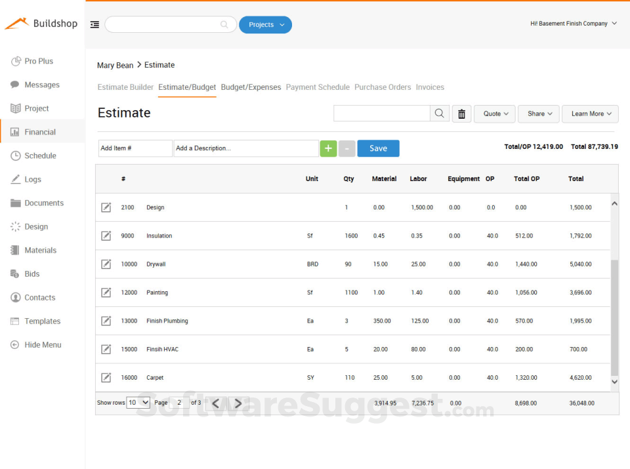The image size is (630, 469).
Task: Focus the Add a Description field
Action: click(x=246, y=148)
